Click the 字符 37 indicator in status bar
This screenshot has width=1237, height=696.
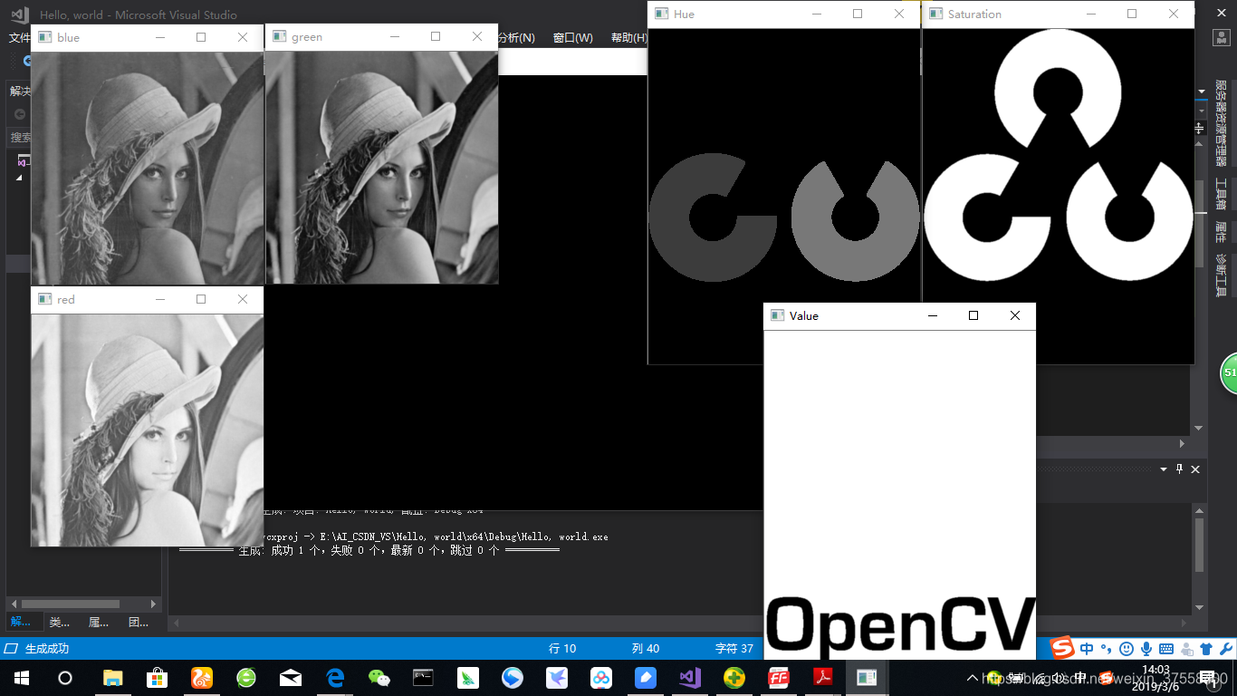tap(734, 649)
